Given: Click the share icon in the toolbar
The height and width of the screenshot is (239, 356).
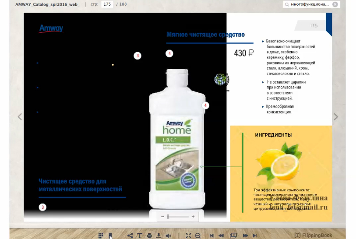Looking at the screenshot, I should (x=130, y=235).
